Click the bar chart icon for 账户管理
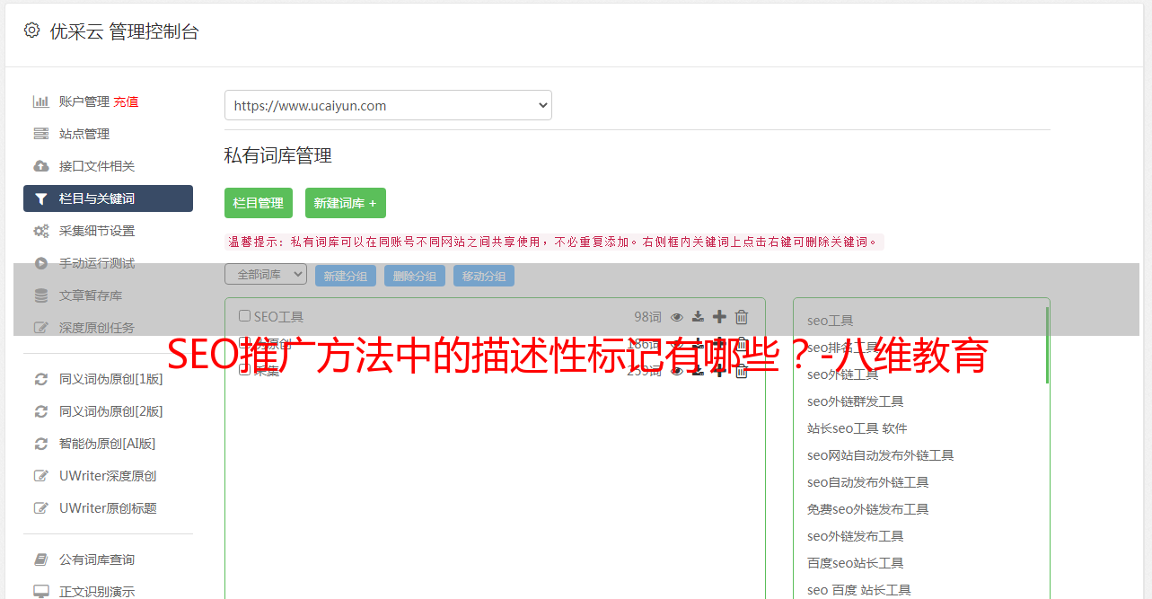The width and height of the screenshot is (1152, 599). [41, 101]
